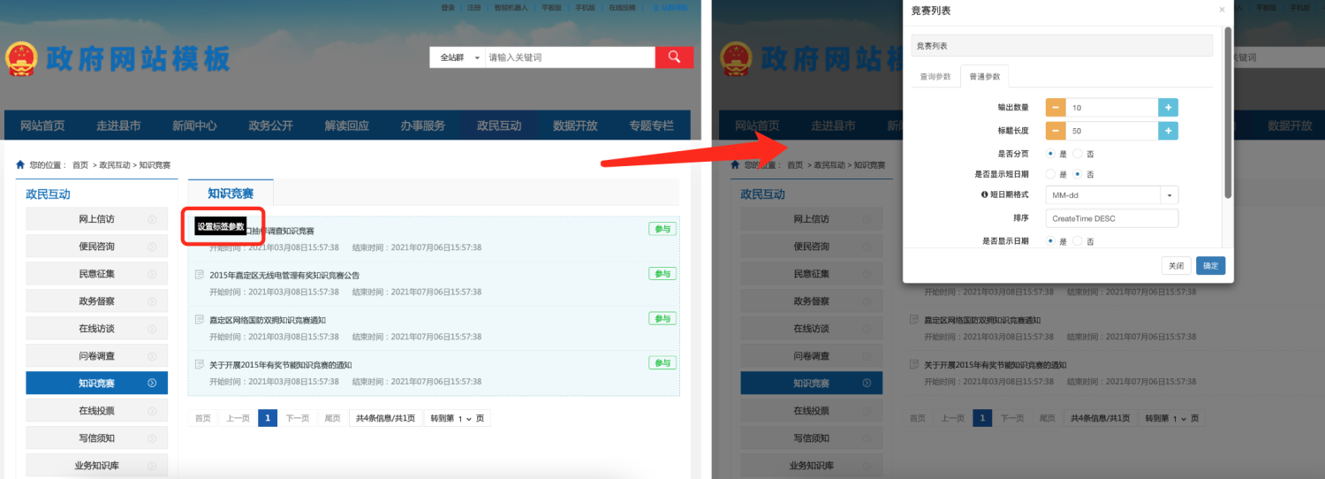Click the arrow icon beside 便民咨询, left page
The width and height of the screenshot is (1325, 479).
152,247
